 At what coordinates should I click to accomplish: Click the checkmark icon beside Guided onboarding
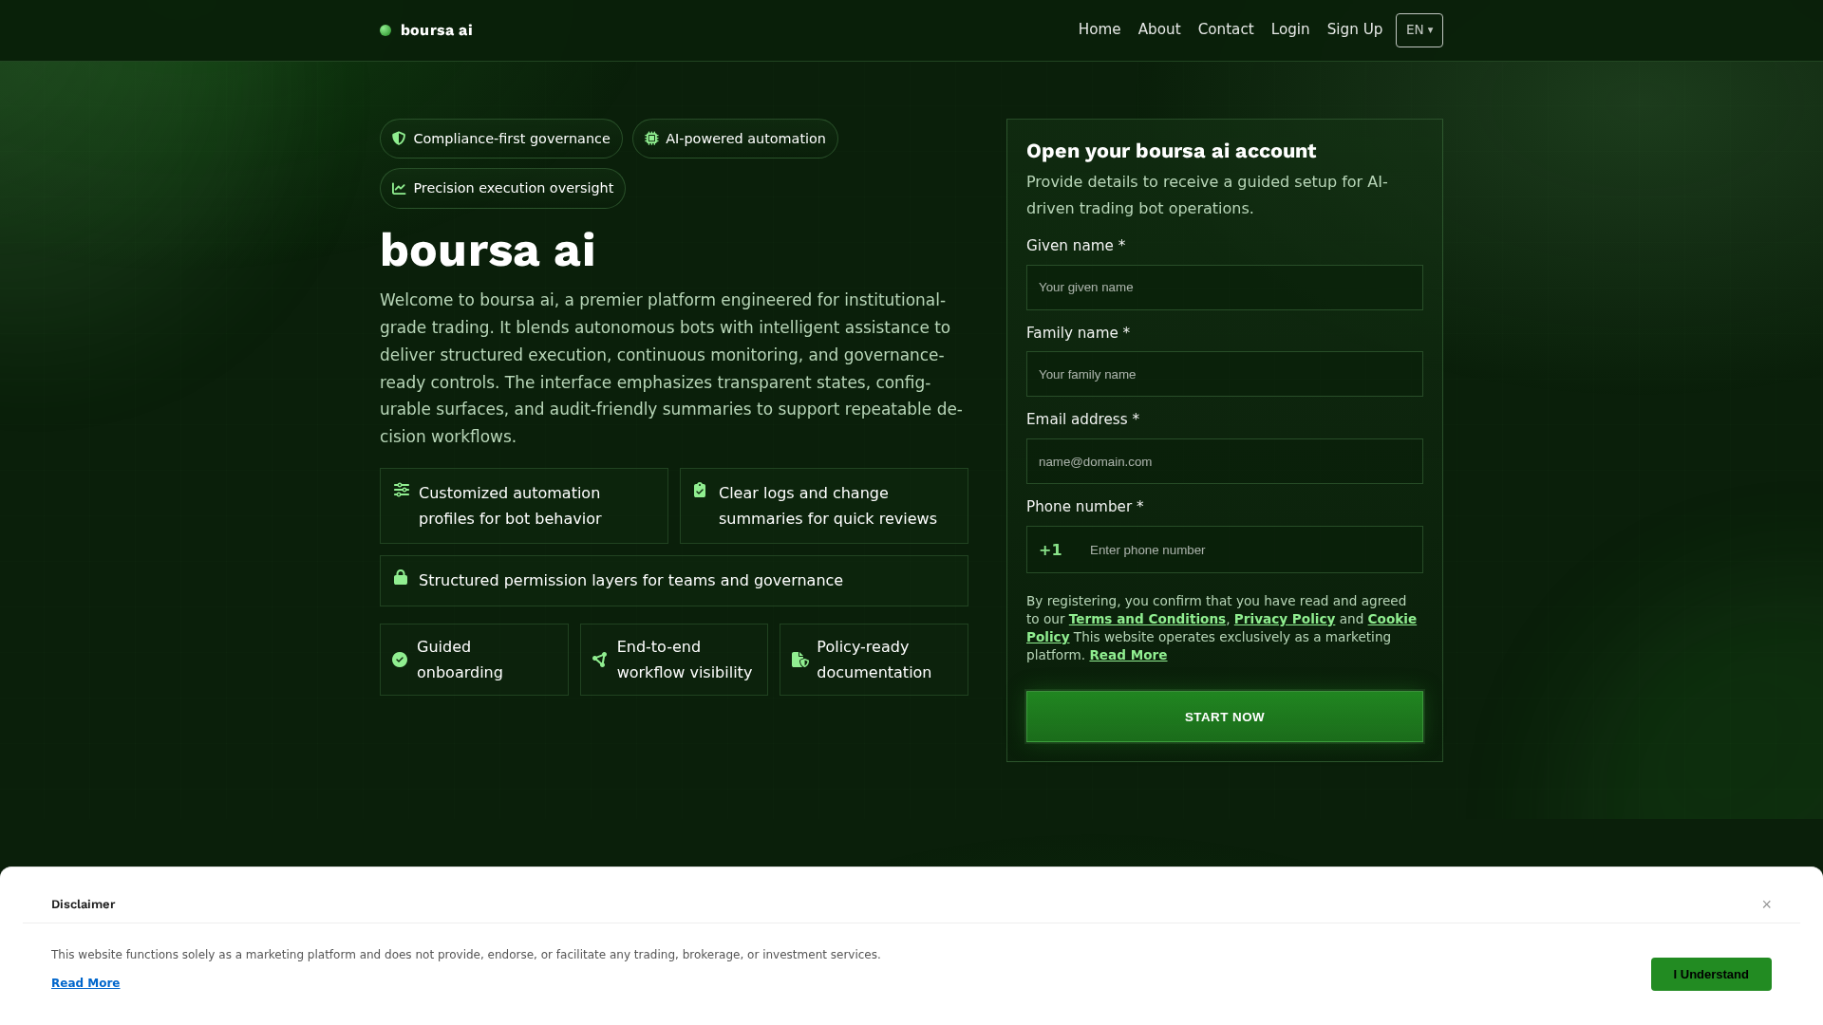400,660
